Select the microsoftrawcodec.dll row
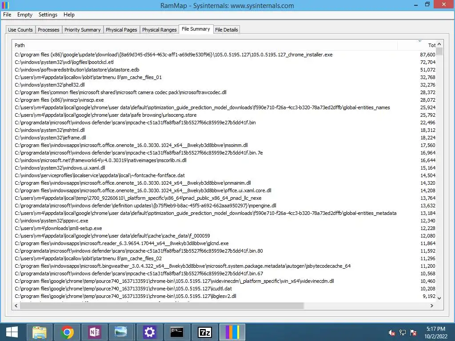Image resolution: width=455 pixels, height=341 pixels. tap(225, 92)
